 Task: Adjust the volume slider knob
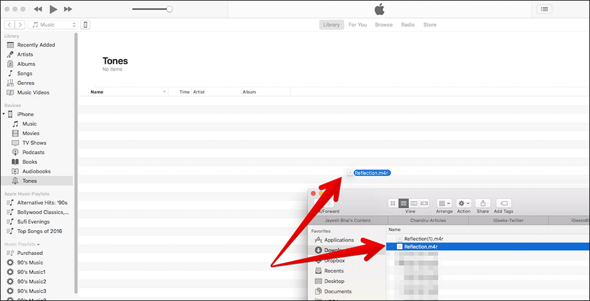[x=169, y=9]
